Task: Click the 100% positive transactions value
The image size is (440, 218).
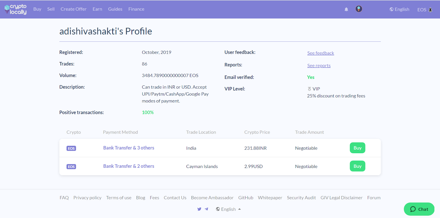Action: click(x=148, y=113)
